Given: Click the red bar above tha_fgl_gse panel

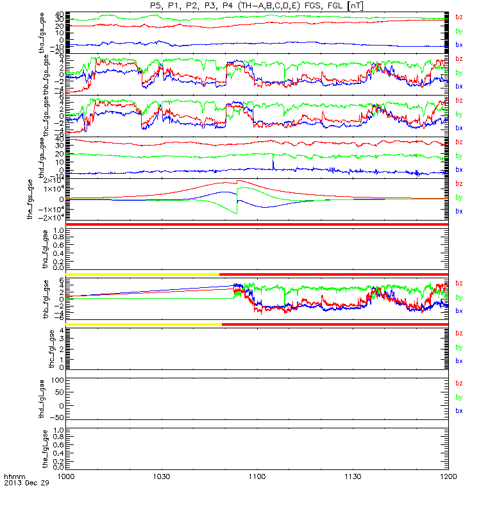Looking at the screenshot, I should pos(257,224).
